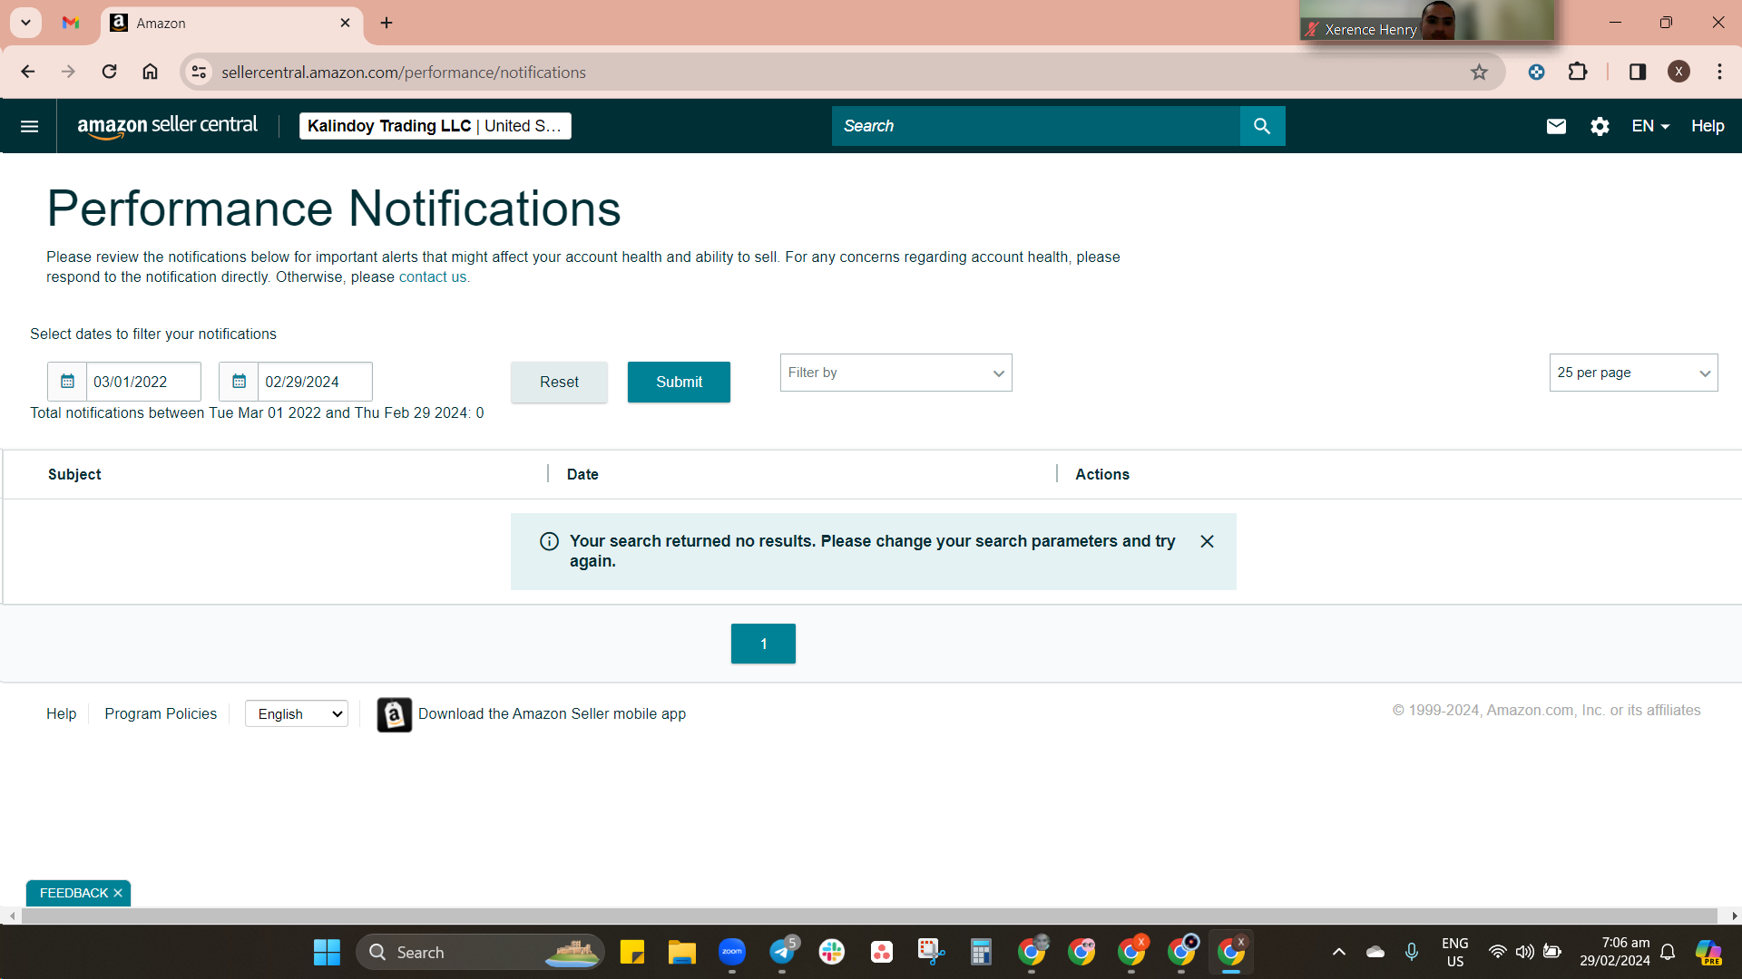Open the EN language dropdown
This screenshot has height=979, width=1742.
tap(1650, 126)
